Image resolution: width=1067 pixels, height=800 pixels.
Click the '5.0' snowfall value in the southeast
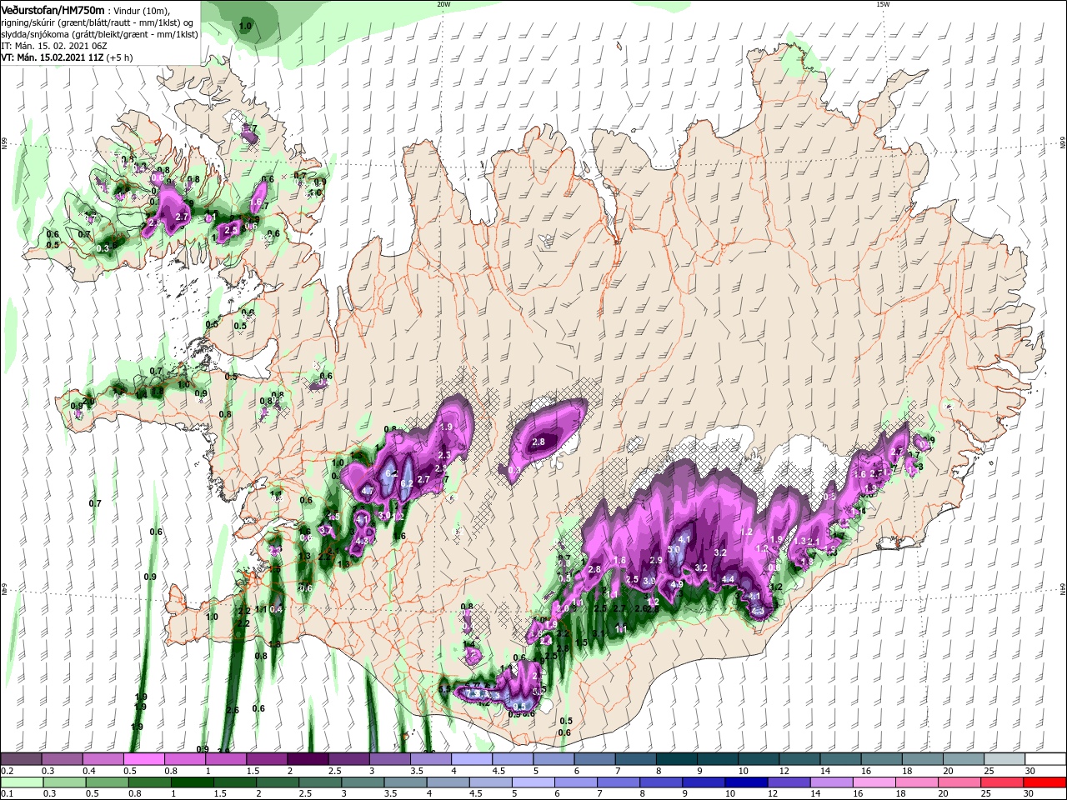coord(674,550)
